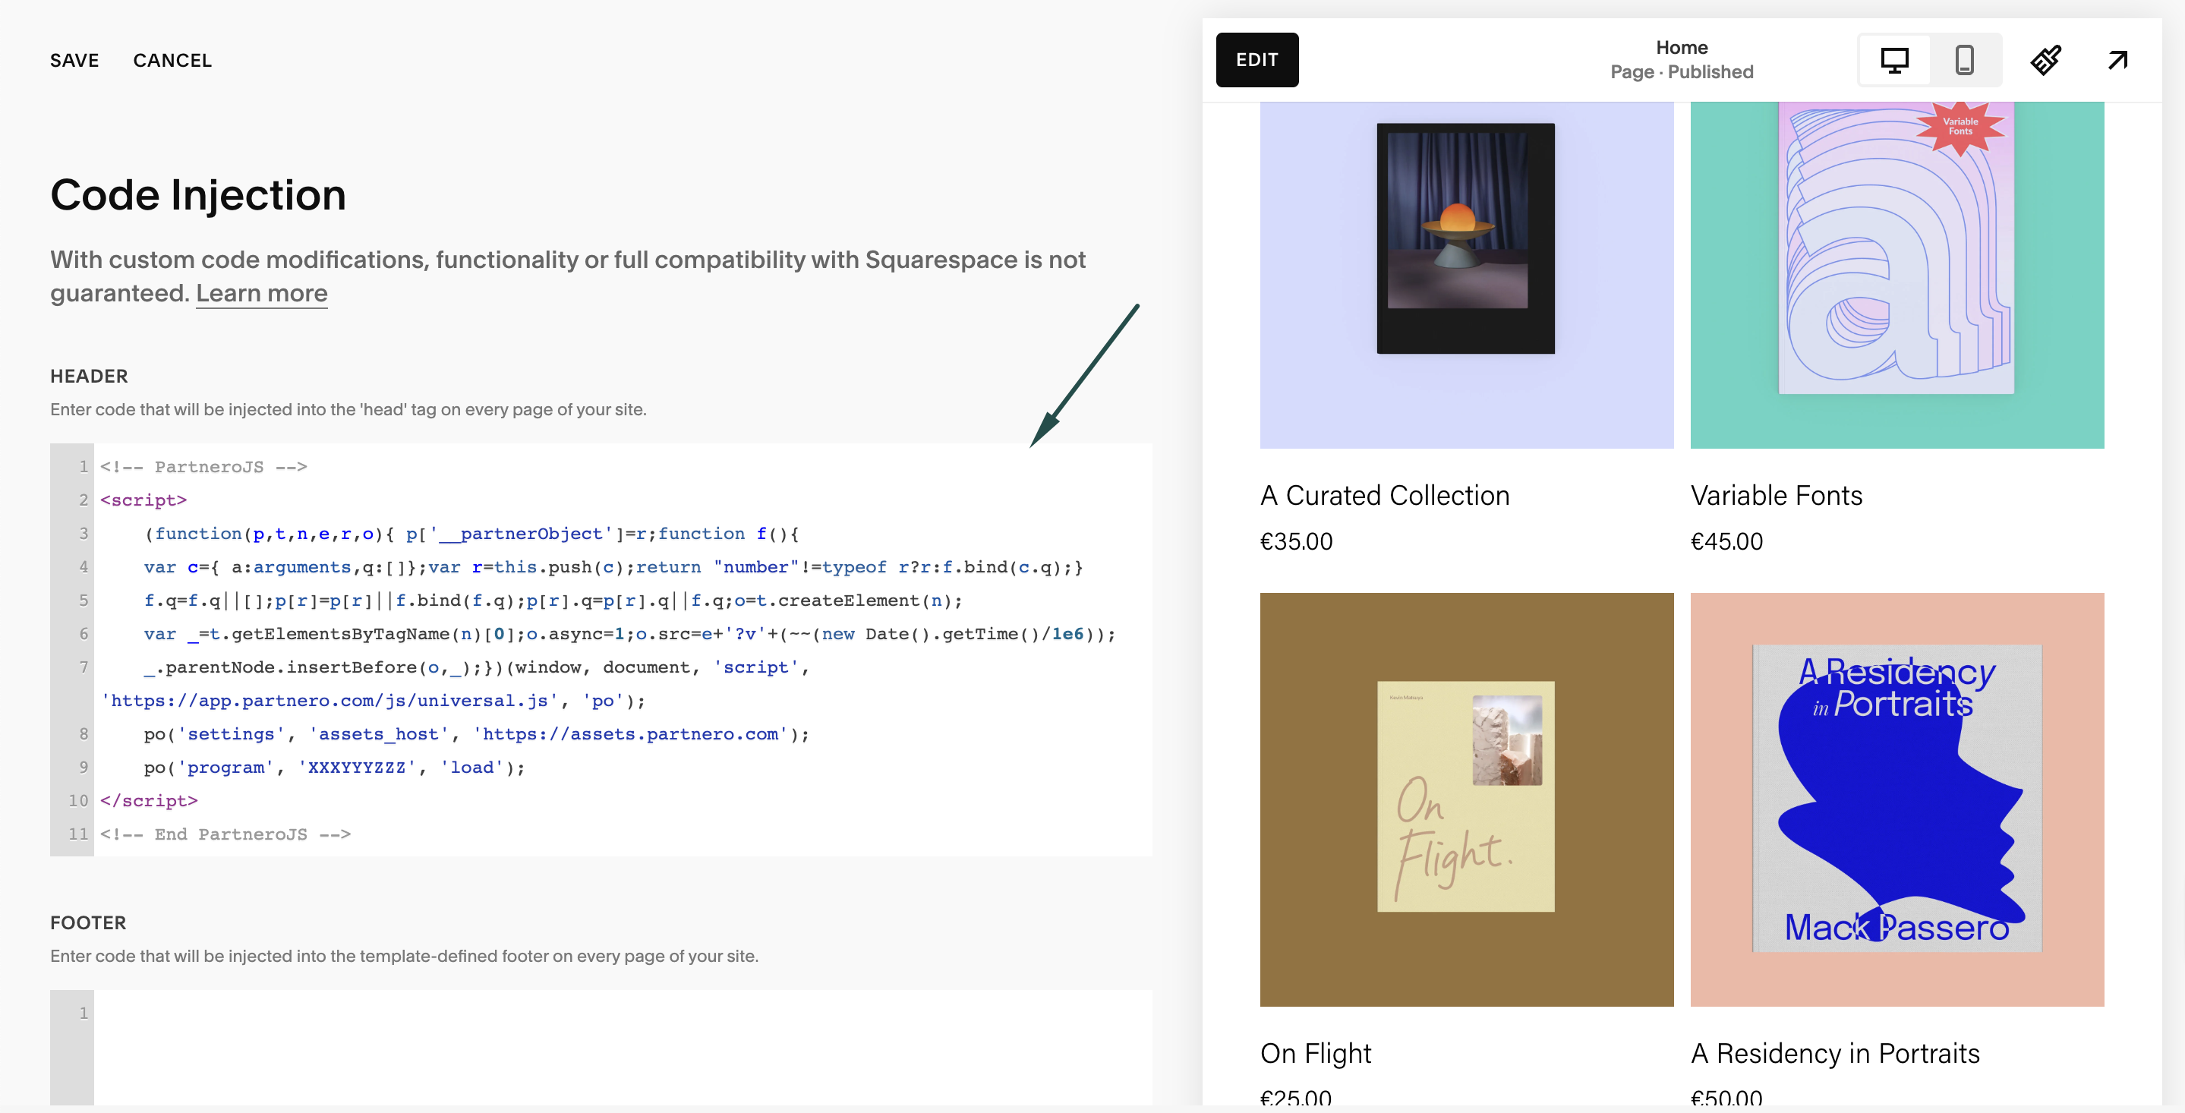Click the assets.partnero.com URL string

(630, 734)
